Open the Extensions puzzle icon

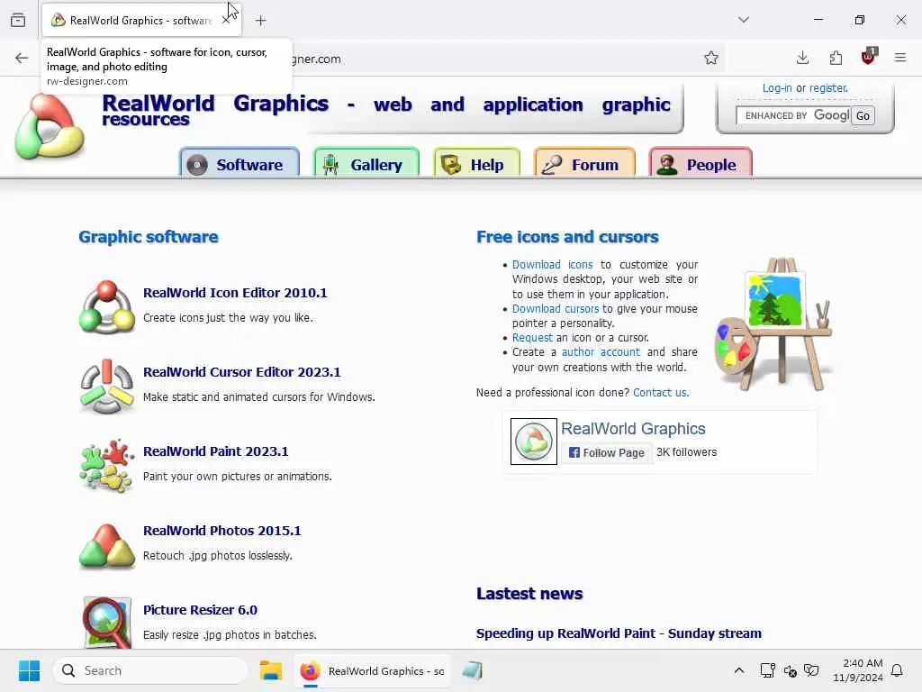tap(836, 58)
